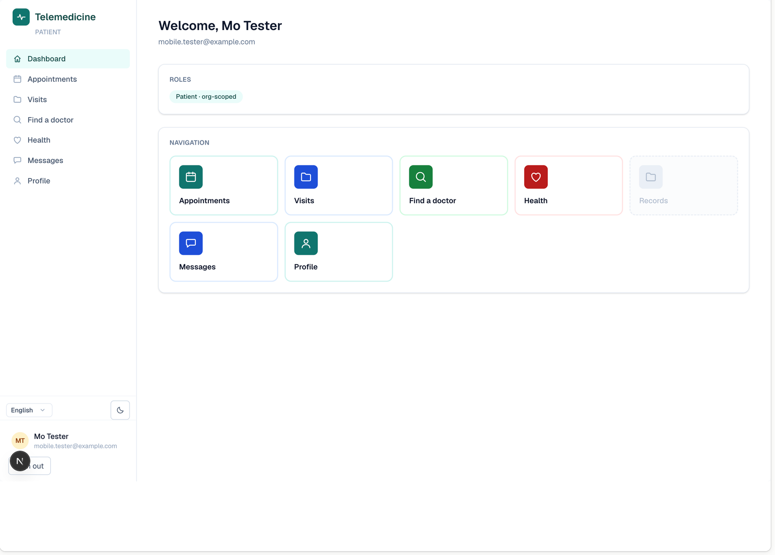Click the Telemedicine app title
Image resolution: width=775 pixels, height=555 pixels.
coord(65,17)
